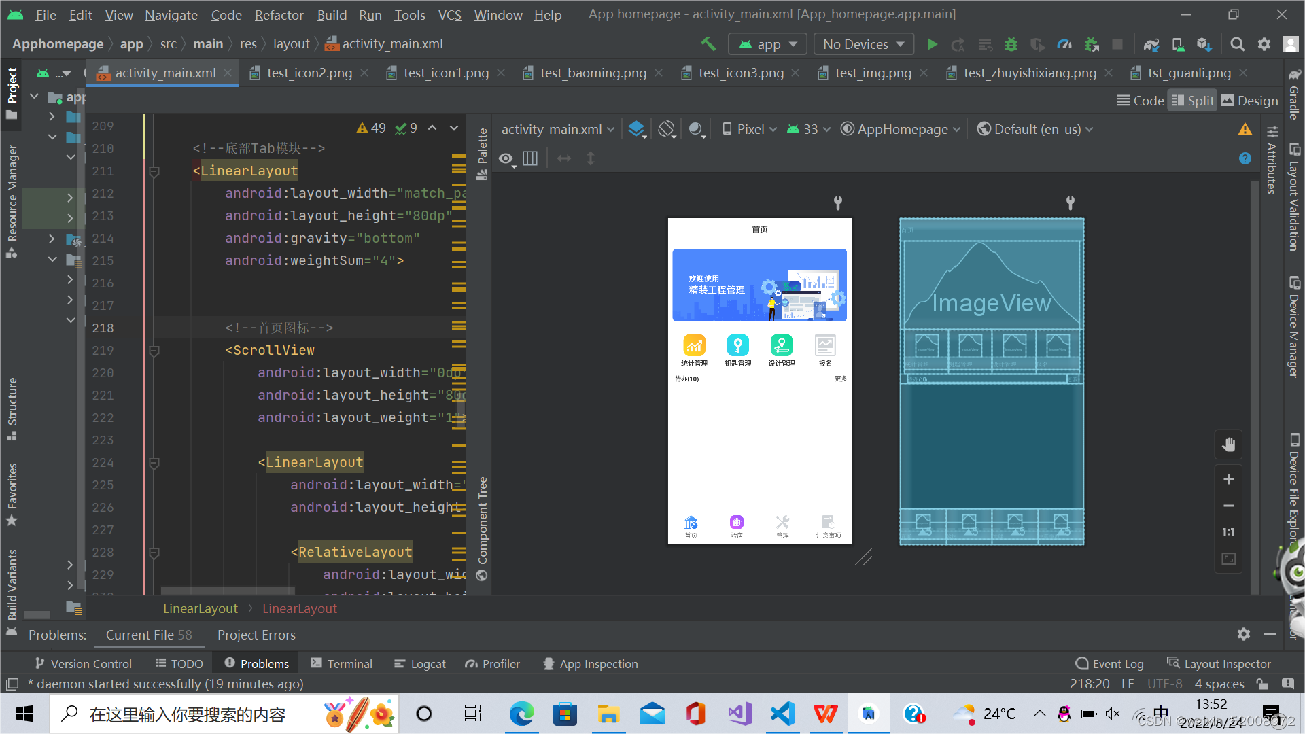Screen dimensions: 1305x734
Task: Toggle the Palette side panel
Action: [x=482, y=154]
